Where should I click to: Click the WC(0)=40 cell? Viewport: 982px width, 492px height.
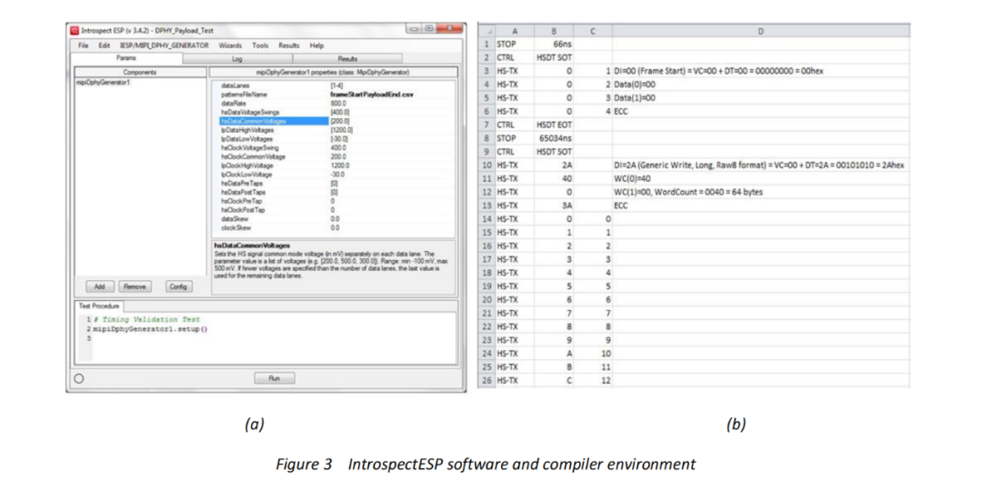(x=761, y=178)
